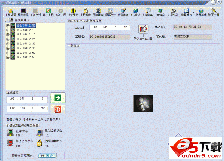
Task: Click the 扫描端口 scan ports icon
Action: coord(148,12)
